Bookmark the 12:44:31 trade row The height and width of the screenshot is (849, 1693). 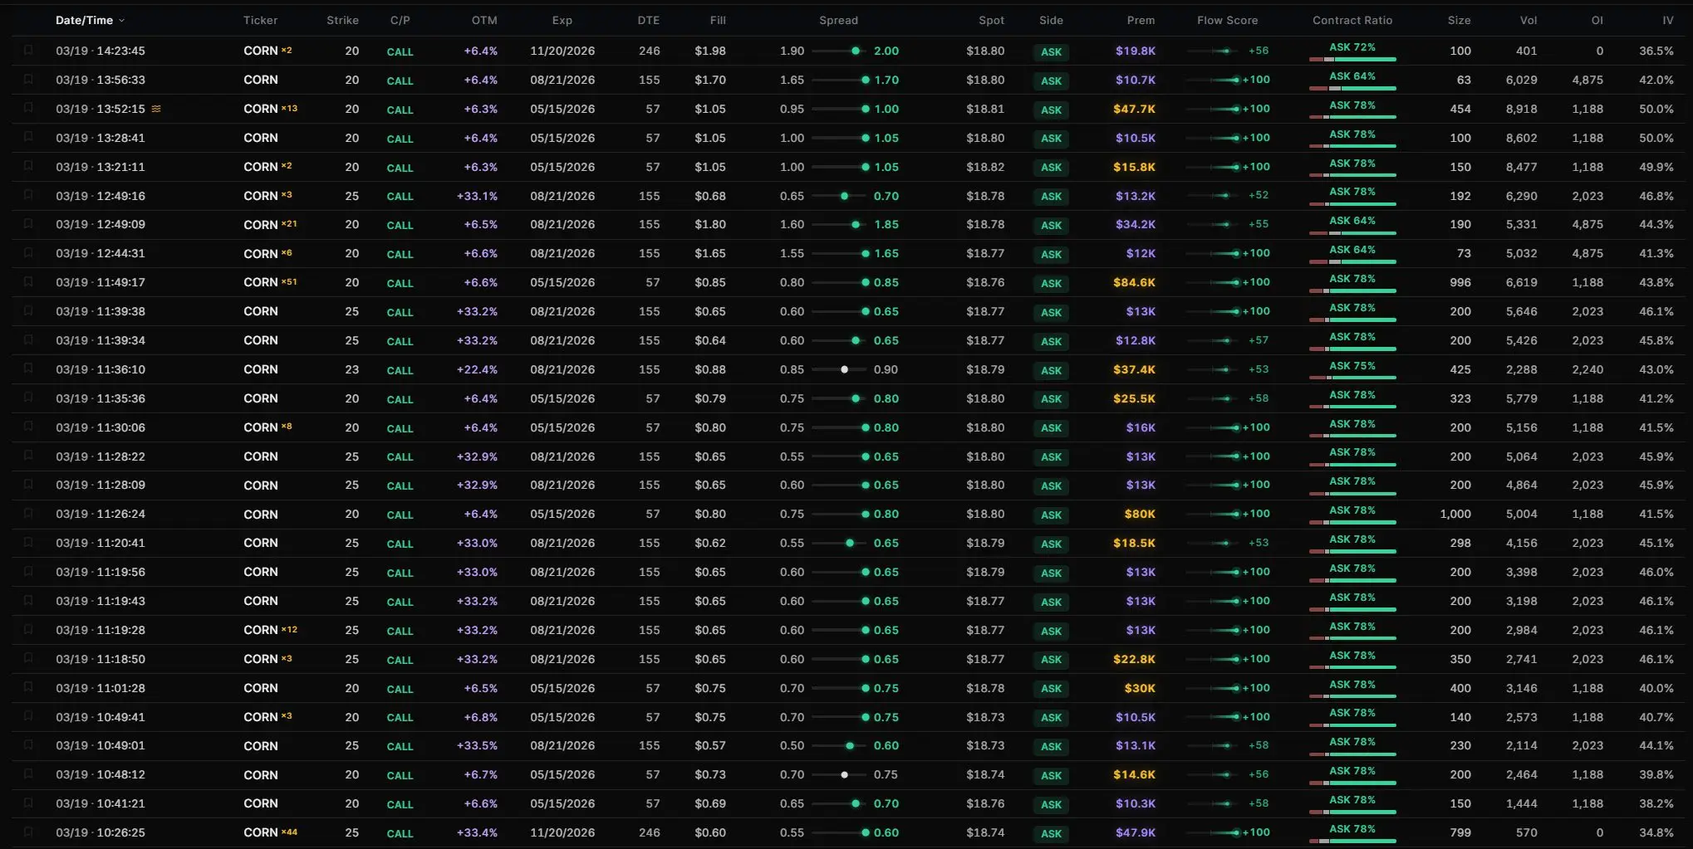28,253
